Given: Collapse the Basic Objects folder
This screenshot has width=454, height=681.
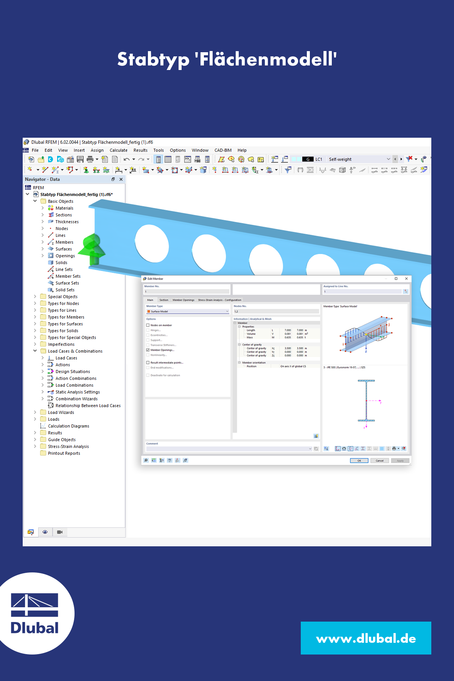Looking at the screenshot, I should point(35,201).
